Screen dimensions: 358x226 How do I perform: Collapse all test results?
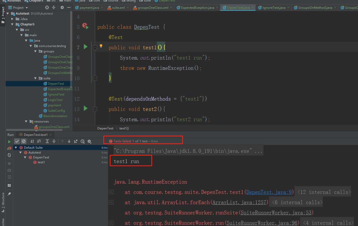(x=54, y=141)
